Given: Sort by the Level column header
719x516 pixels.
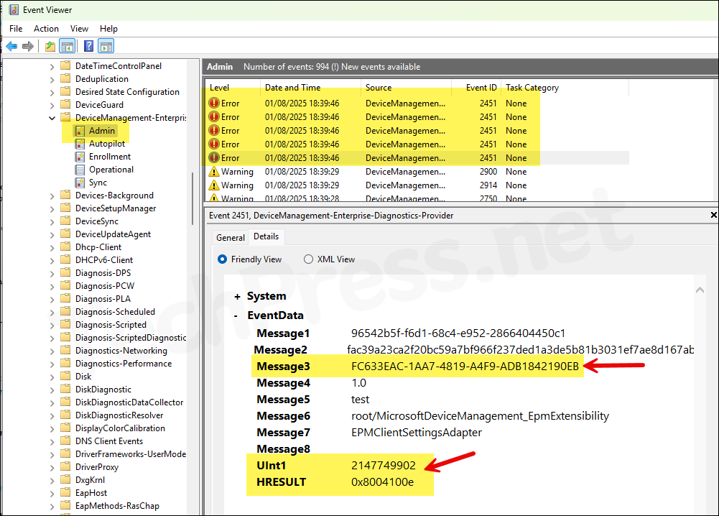Looking at the screenshot, I should click(x=233, y=87).
